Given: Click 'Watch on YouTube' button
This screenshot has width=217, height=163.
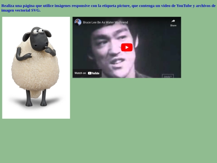Looking at the screenshot, I should (x=87, y=73).
